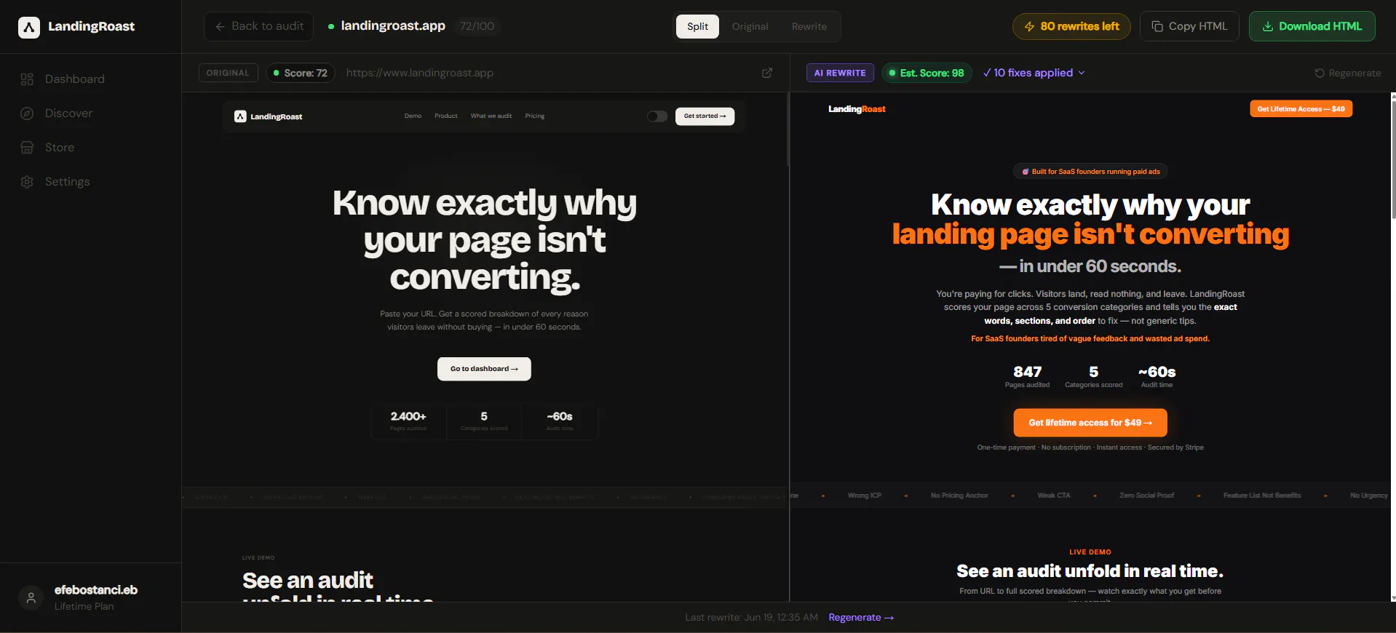Click the AI REWRITE label badge
This screenshot has width=1396, height=633.
click(840, 73)
